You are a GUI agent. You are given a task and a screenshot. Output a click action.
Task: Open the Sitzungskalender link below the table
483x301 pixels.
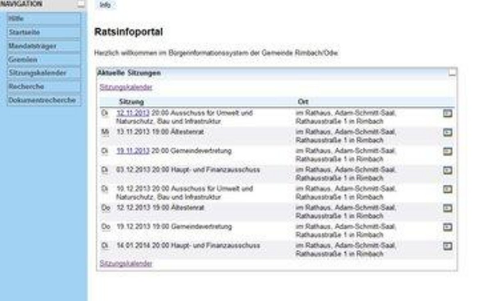(x=125, y=263)
